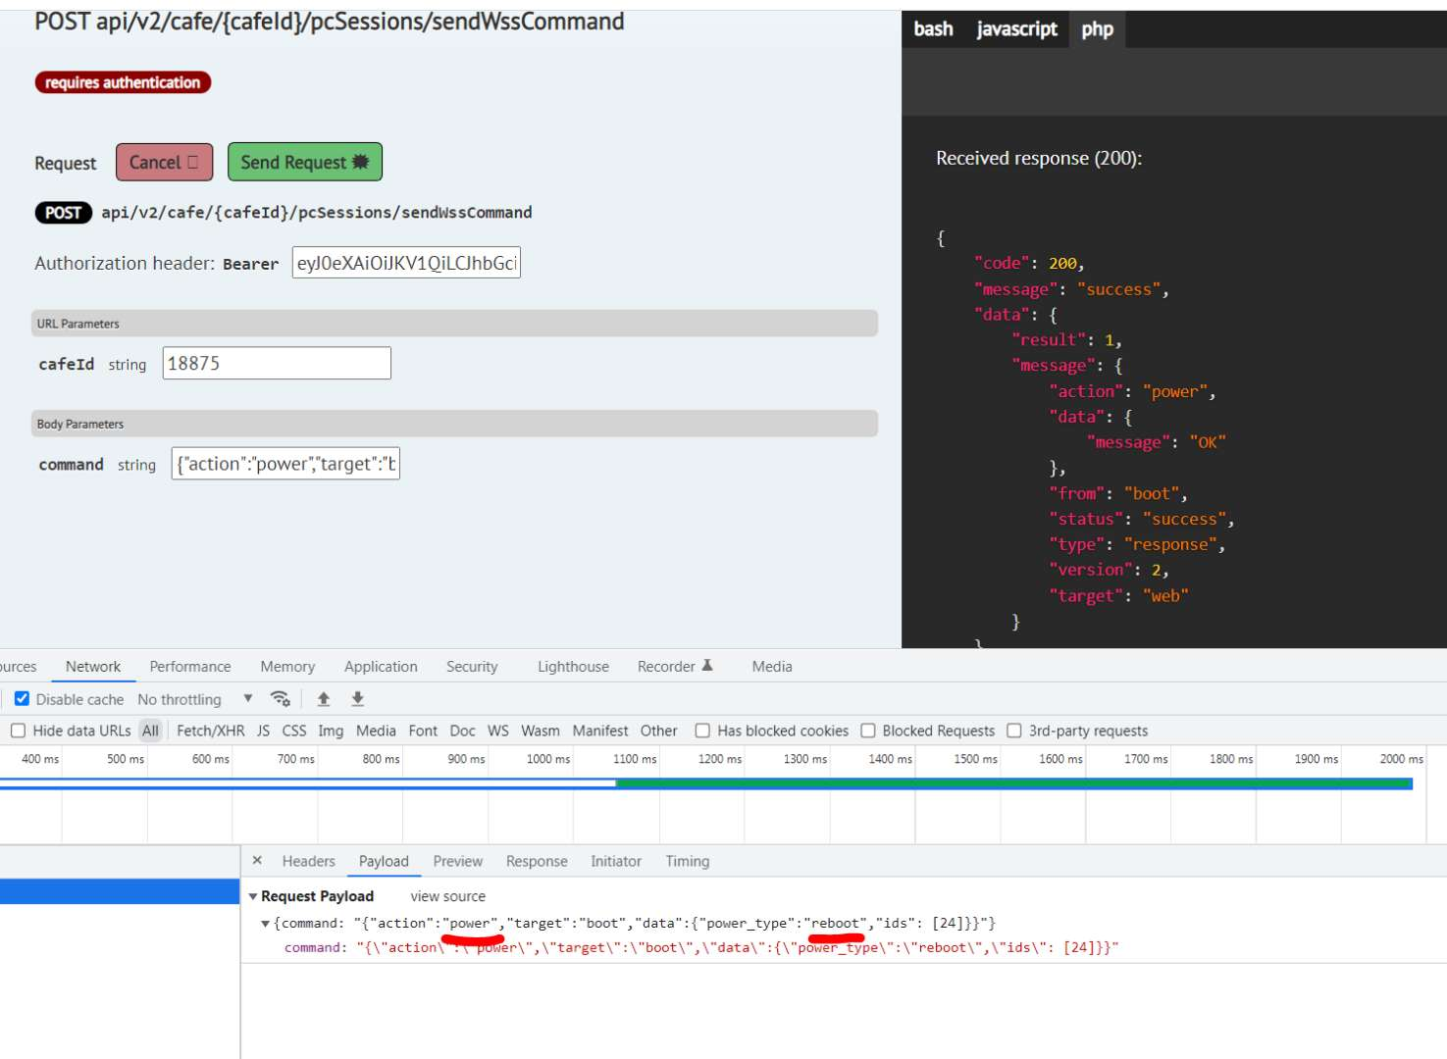Click the import HAR upload arrow icon
This screenshot has width=1447, height=1059.
(324, 699)
